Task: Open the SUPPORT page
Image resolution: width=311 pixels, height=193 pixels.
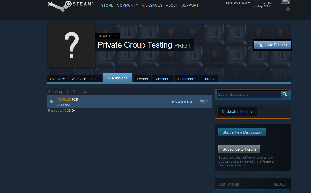Action: click(x=190, y=5)
